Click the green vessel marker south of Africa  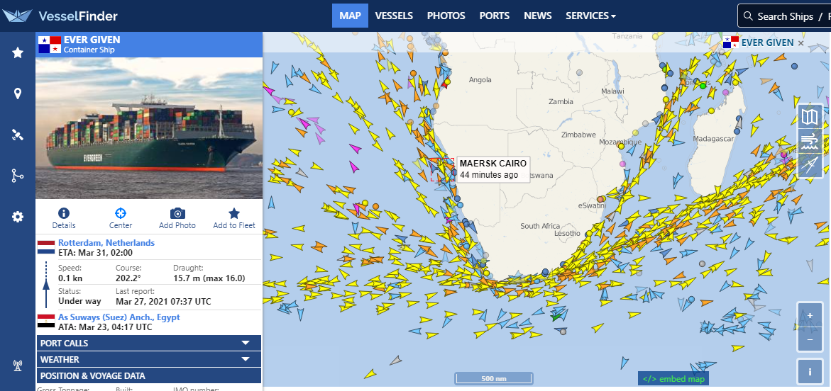[x=556, y=317]
